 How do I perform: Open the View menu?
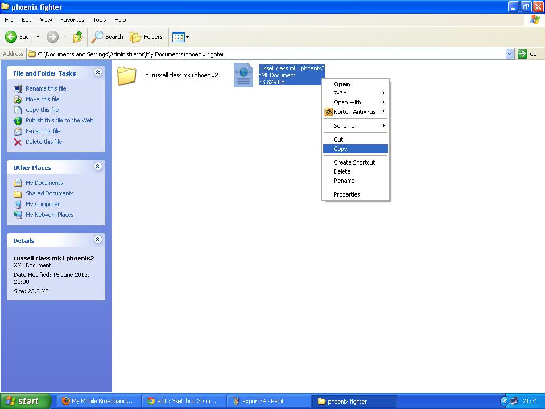pos(46,20)
